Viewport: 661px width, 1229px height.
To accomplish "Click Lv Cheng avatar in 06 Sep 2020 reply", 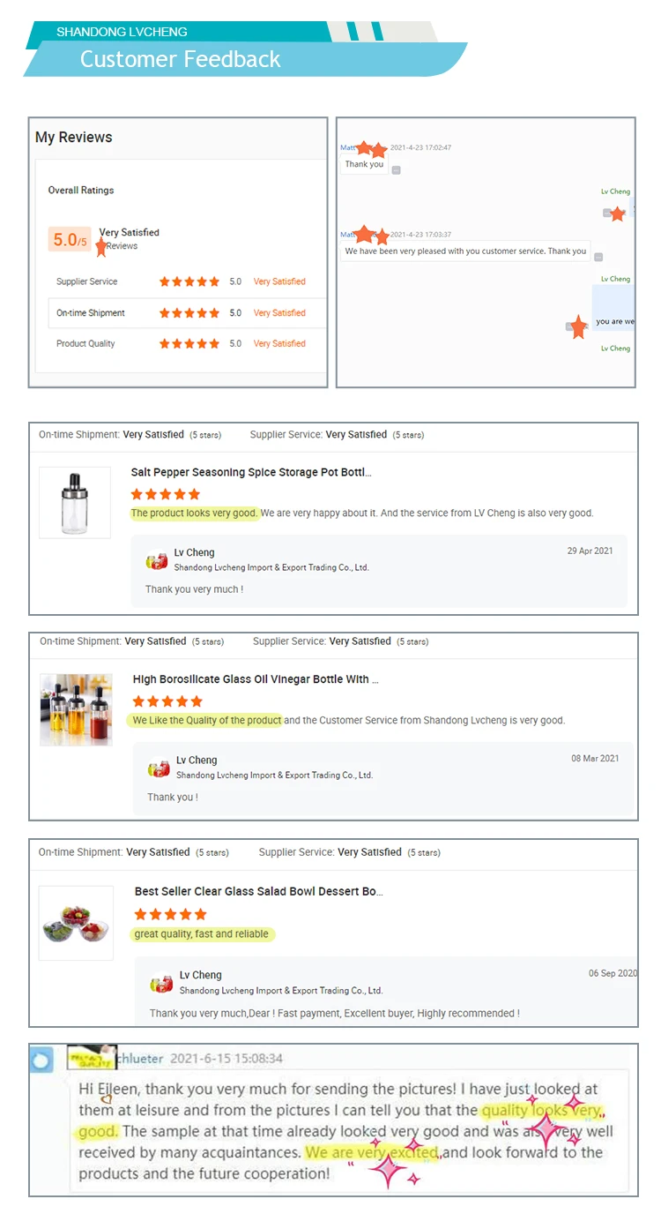I will (x=161, y=983).
